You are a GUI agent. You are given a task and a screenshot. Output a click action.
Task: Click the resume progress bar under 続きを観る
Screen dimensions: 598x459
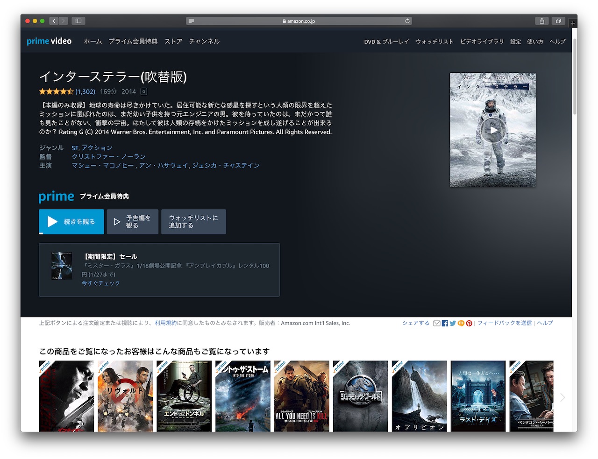click(71, 233)
